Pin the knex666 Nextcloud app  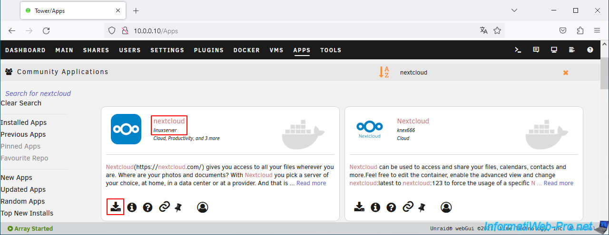pos(422,207)
